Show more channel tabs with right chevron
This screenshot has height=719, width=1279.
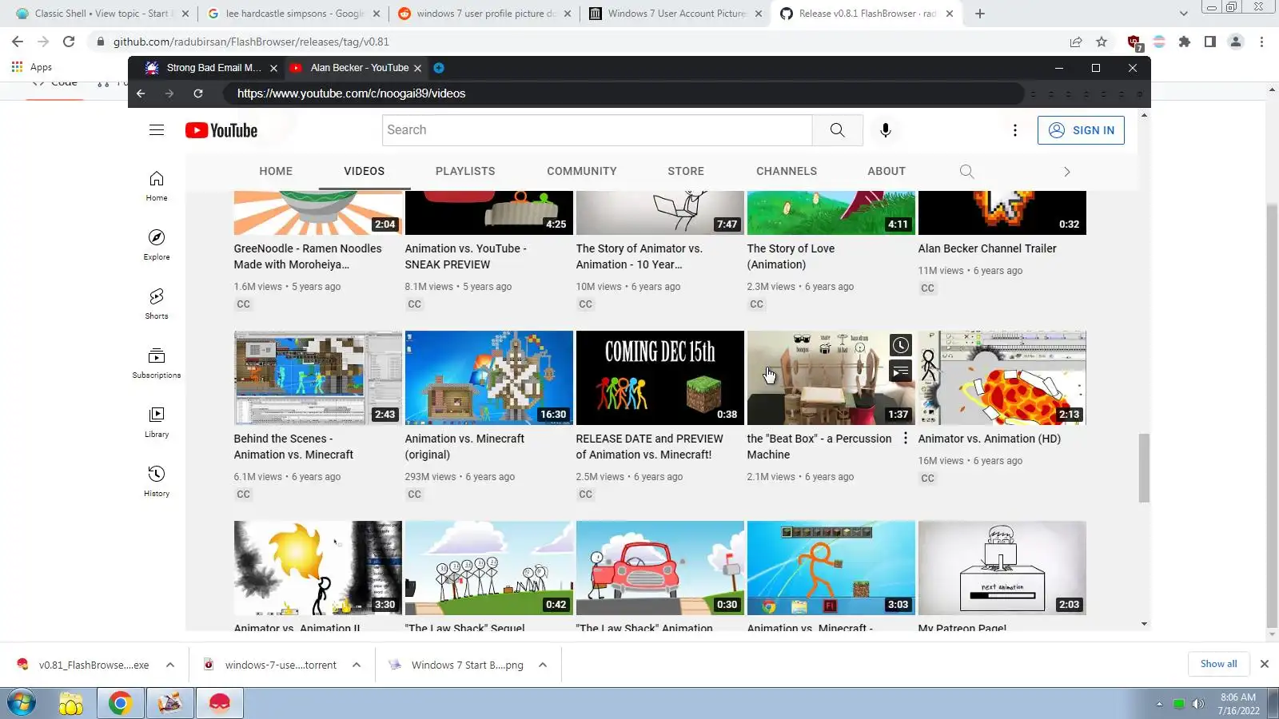(x=1066, y=171)
